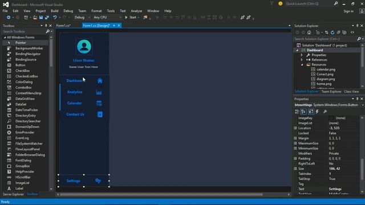This screenshot has width=365, height=205.
Task: Select the HScrollBar control in Toolbox
Action: pos(23,177)
